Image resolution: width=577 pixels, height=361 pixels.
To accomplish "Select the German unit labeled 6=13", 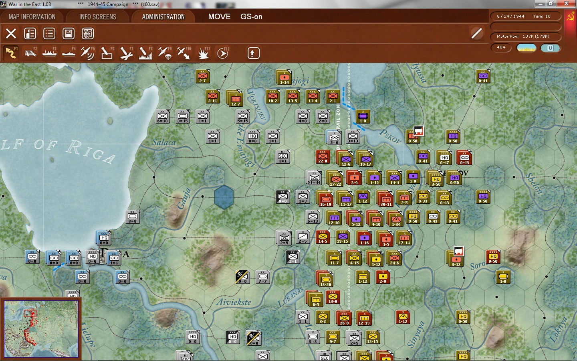I will coord(313,217).
